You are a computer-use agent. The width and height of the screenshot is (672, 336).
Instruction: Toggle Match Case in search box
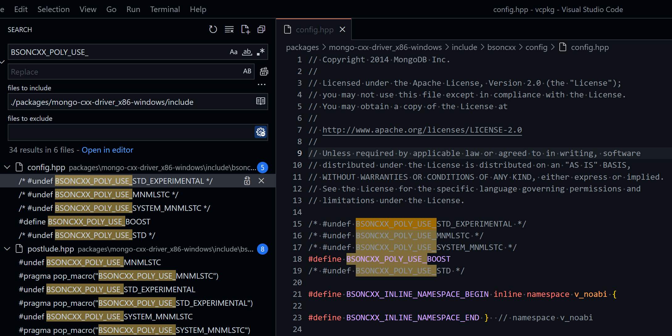click(234, 52)
